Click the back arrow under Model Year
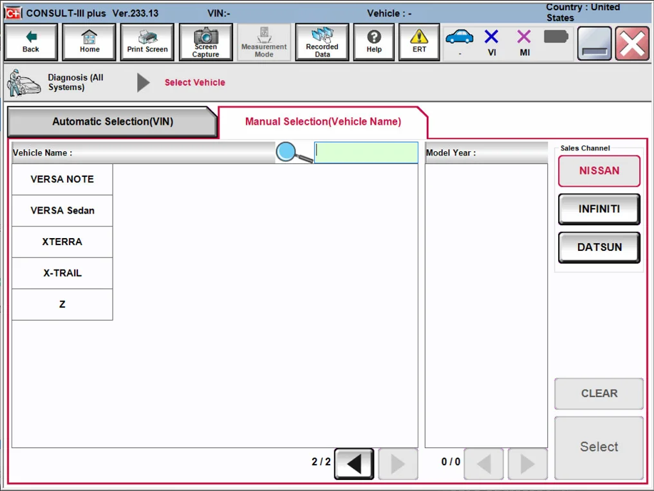The height and width of the screenshot is (491, 654). coord(483,463)
